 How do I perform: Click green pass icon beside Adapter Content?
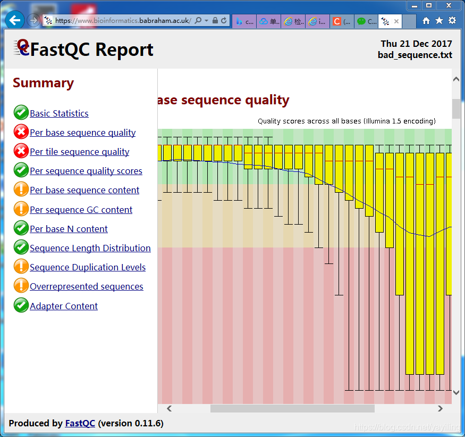(21, 305)
